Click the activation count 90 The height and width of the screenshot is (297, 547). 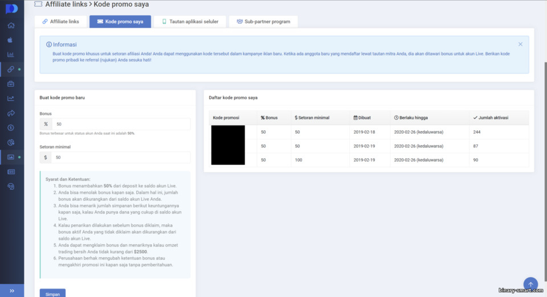(475, 160)
